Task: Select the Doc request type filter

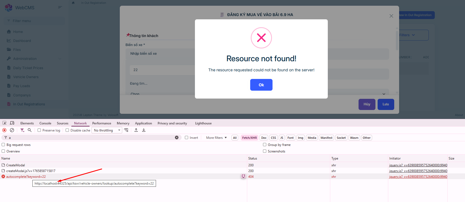Action: 264,138
